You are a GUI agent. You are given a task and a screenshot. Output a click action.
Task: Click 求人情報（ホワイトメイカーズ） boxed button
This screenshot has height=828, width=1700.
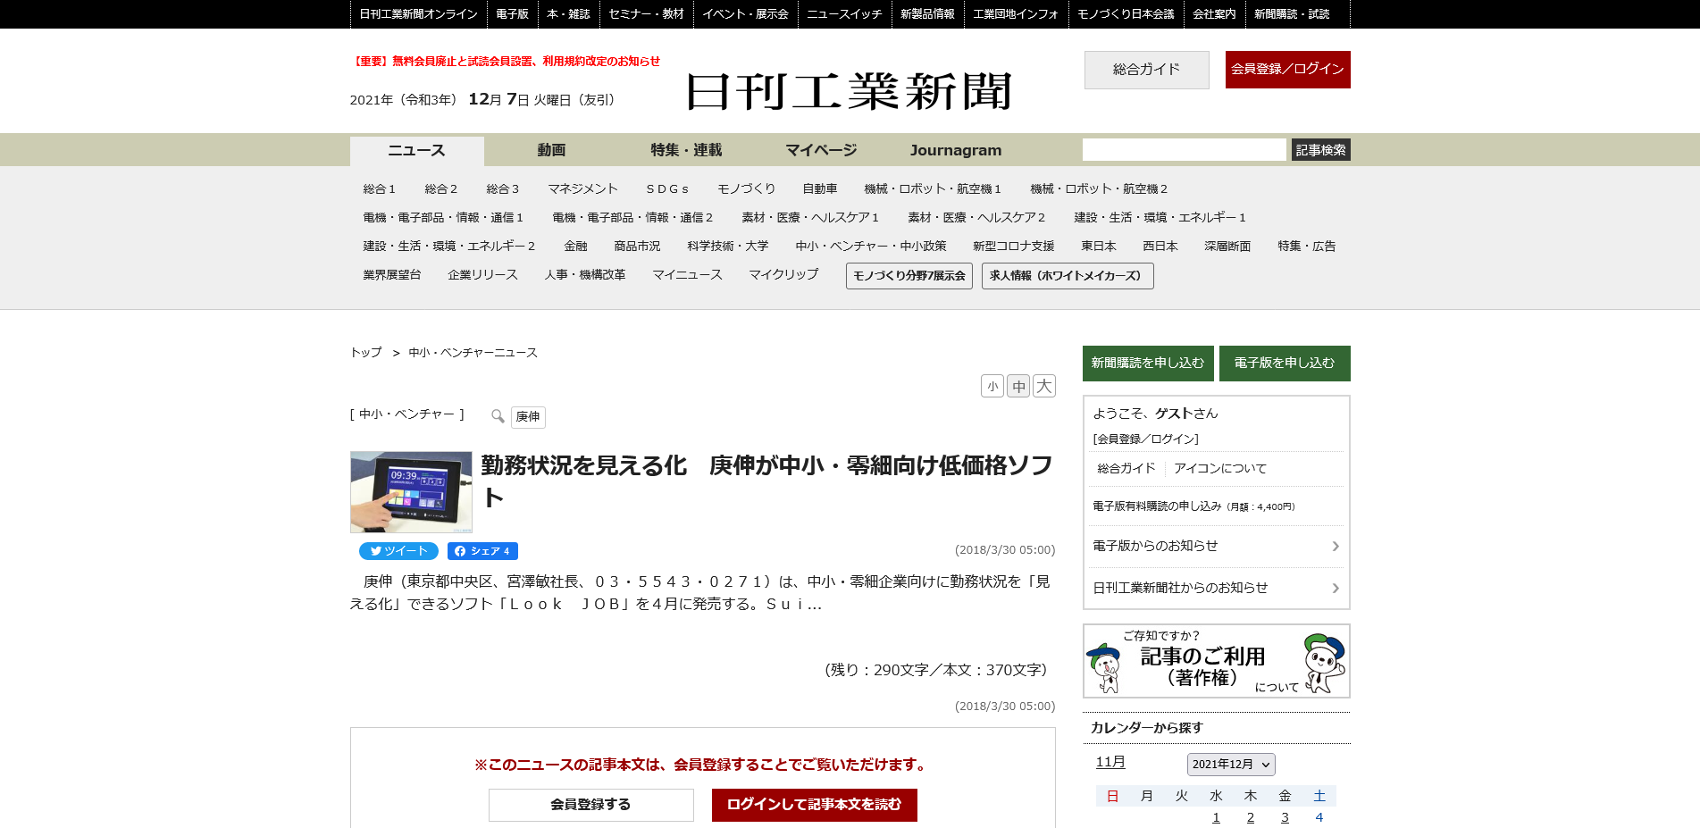tap(1068, 276)
